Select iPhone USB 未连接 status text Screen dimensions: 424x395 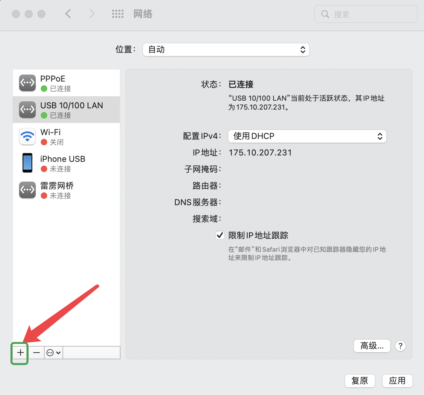[60, 169]
